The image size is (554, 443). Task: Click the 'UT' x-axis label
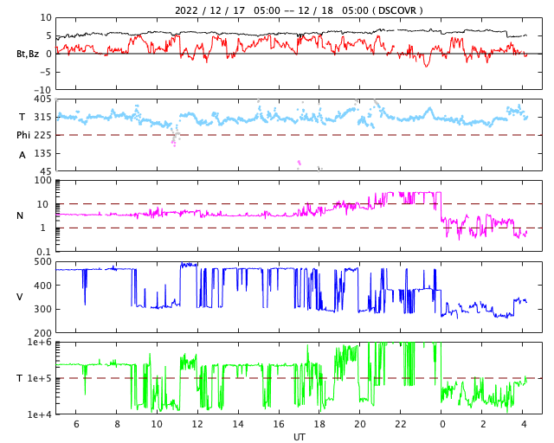coord(299,437)
